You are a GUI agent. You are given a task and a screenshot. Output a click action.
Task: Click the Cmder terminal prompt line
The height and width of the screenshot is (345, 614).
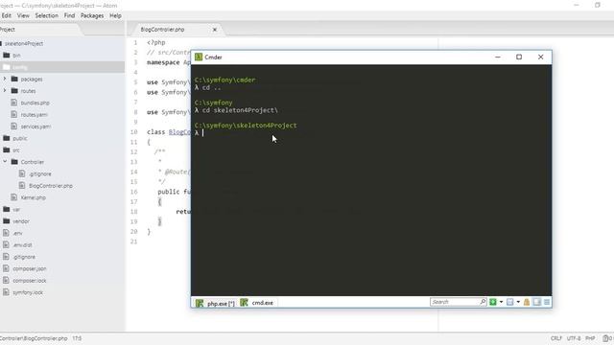[x=199, y=133]
